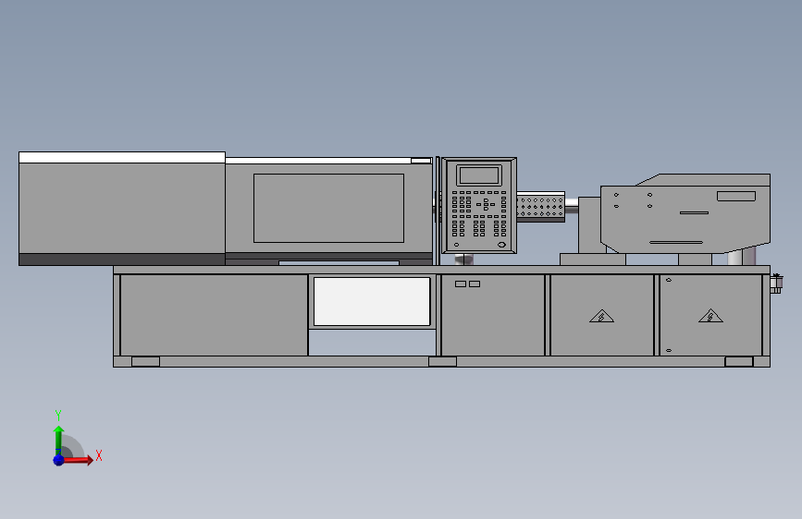Select the leftmost foot pad under the base

[146, 362]
